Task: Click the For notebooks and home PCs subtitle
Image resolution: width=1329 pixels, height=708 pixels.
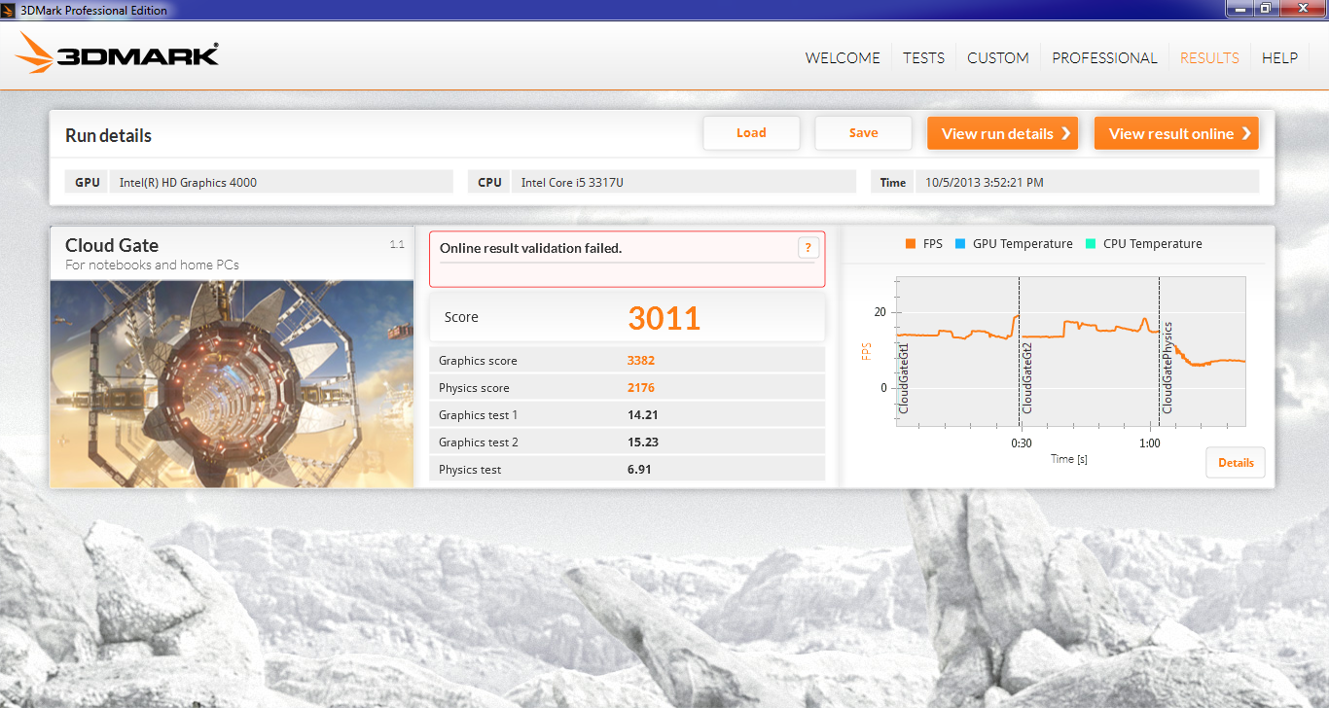Action: click(x=152, y=265)
